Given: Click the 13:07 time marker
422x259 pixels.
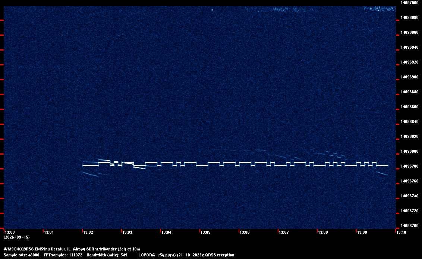Looking at the screenshot, I should pyautogui.click(x=284, y=232).
